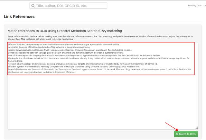
Task: Click 'The Prediction of miRNAs in SARS-CoV-2' line
Action: click(99, 60)
